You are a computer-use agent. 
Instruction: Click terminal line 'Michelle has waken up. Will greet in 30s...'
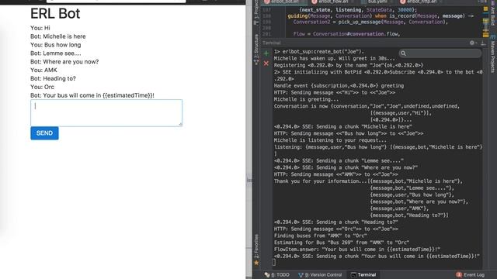(335, 59)
